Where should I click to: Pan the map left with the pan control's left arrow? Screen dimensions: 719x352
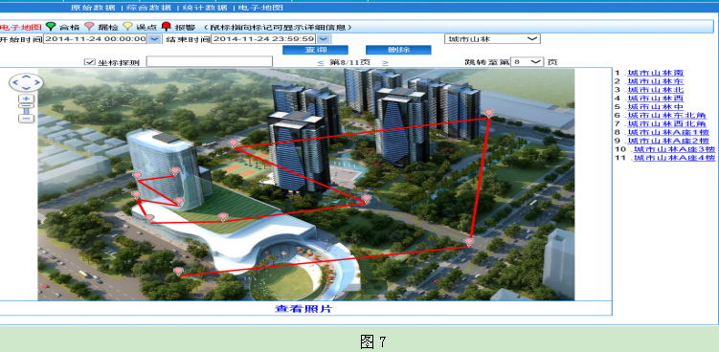point(15,82)
